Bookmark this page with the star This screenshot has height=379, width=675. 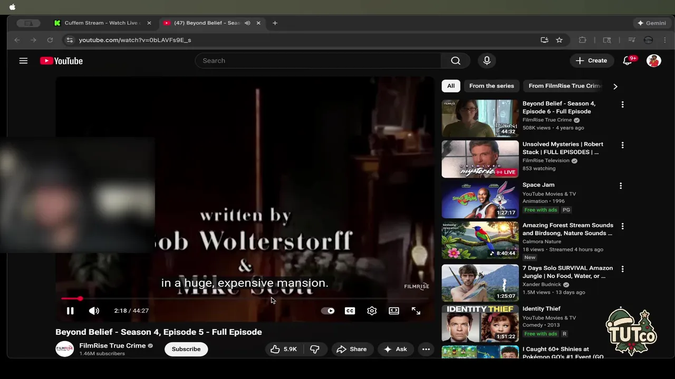click(560, 40)
